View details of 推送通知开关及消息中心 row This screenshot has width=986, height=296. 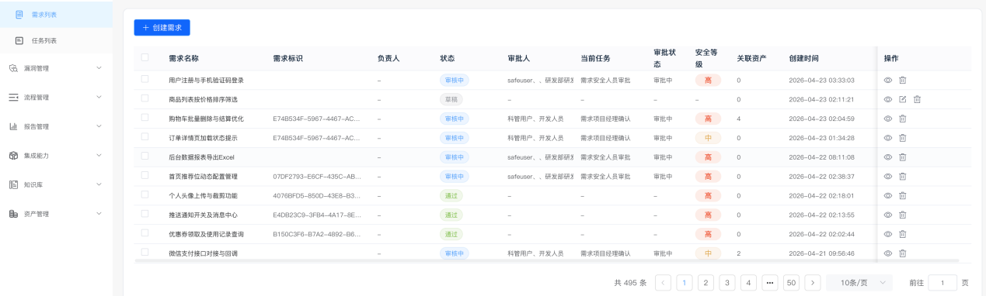click(x=888, y=215)
